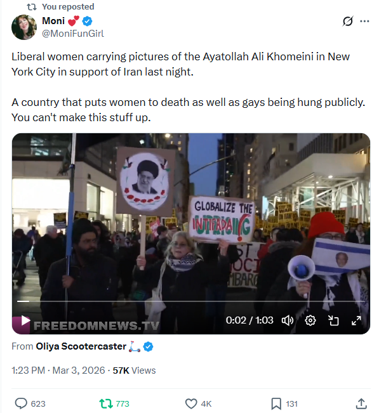The height and width of the screenshot is (413, 379).
Task: Undo the repost with green arrows
Action: point(106,403)
